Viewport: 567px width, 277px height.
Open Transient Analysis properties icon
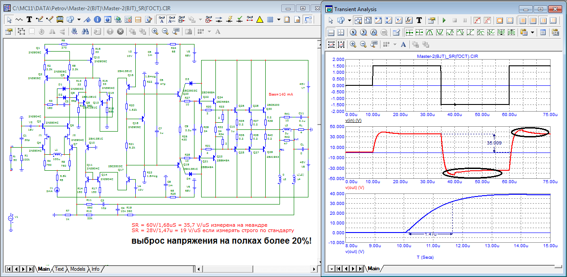point(431,20)
